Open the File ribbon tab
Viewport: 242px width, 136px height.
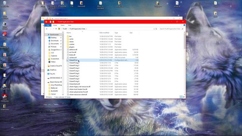48,25
